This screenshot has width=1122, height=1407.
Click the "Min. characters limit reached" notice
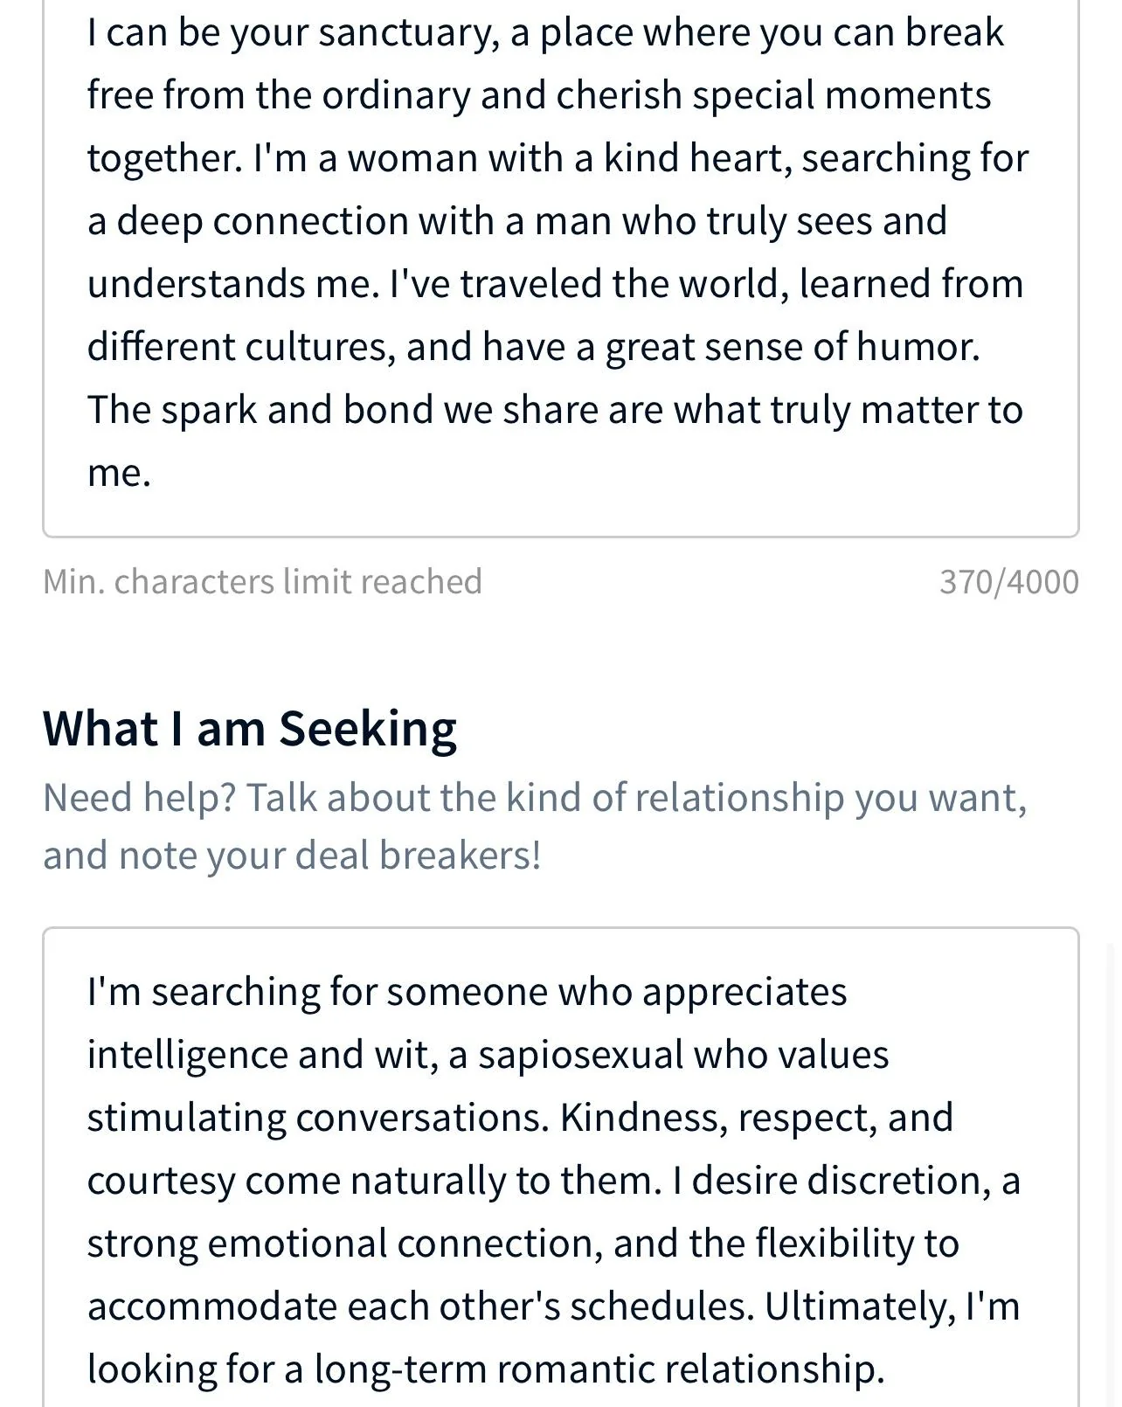pos(262,582)
